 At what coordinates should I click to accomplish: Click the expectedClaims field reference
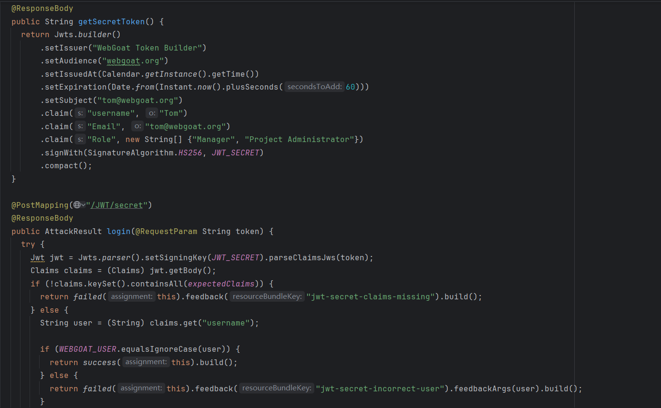click(221, 284)
